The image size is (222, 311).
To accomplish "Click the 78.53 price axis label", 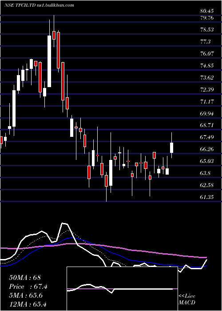I will pos(207,30).
